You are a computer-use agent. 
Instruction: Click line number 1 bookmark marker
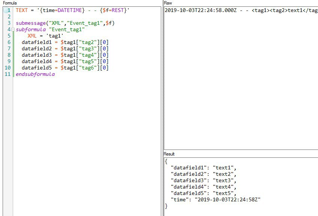(6, 10)
